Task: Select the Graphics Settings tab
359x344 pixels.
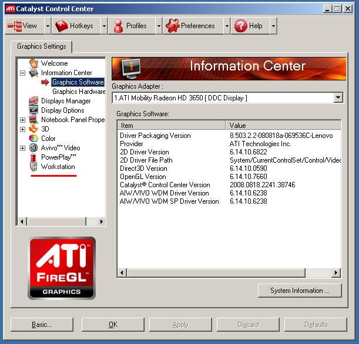Action: click(42, 46)
